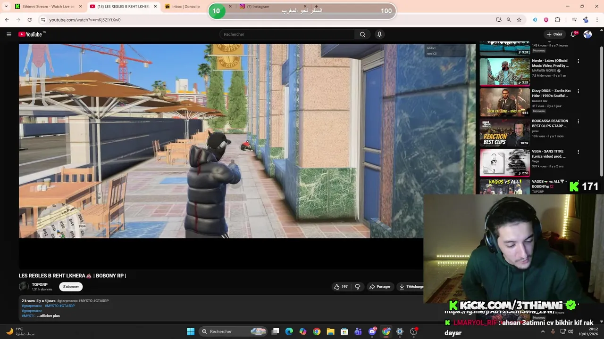Open Microsoft Store from taskbar

tap(344, 331)
